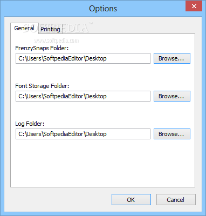Click the 'Log Folder:' label
The width and height of the screenshot is (206, 216).
pyautogui.click(x=30, y=124)
